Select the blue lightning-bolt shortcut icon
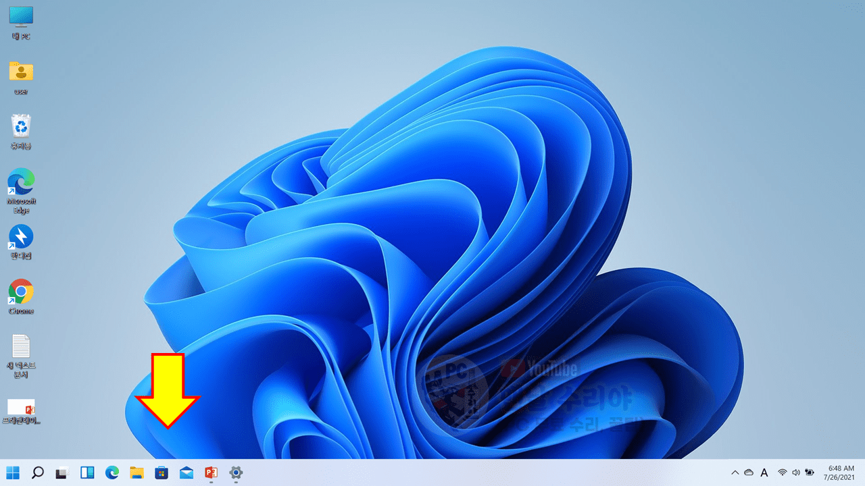 [x=21, y=242]
